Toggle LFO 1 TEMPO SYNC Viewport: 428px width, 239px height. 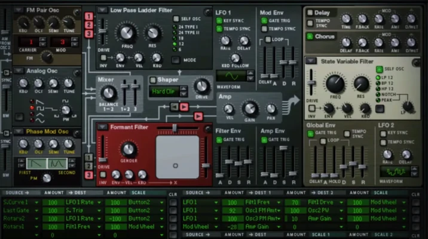tap(219, 29)
